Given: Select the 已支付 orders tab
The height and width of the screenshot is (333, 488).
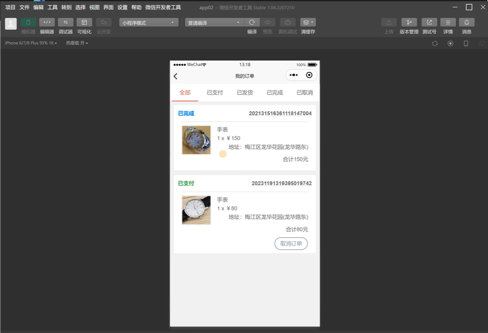Looking at the screenshot, I should [215, 93].
